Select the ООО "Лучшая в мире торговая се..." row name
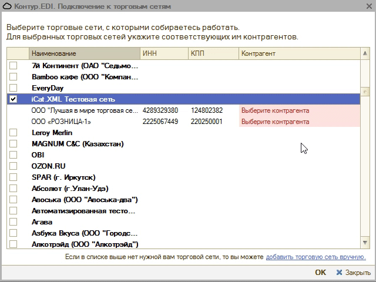This screenshot has height=282, width=376. (x=85, y=110)
